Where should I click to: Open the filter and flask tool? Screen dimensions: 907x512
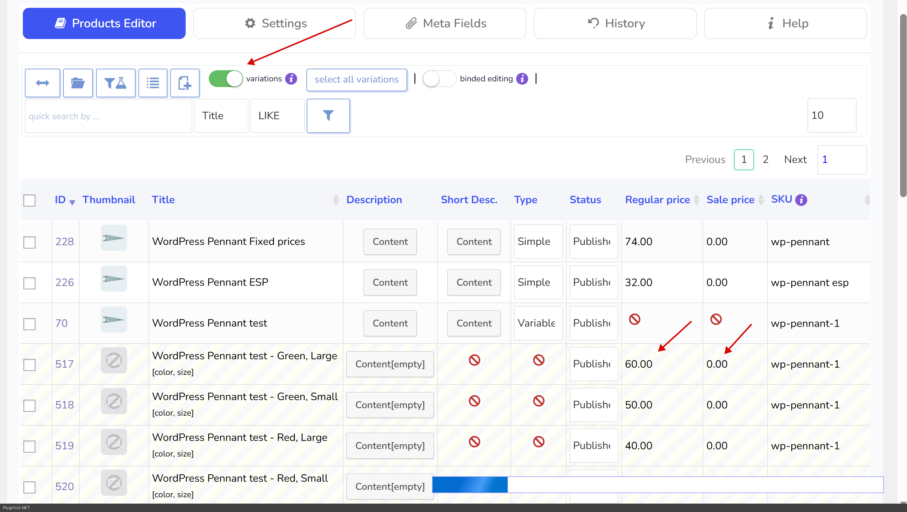click(x=115, y=83)
